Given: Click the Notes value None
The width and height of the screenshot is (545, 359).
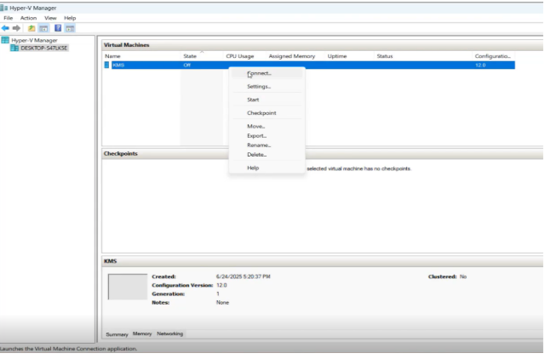Looking at the screenshot, I should (222, 302).
